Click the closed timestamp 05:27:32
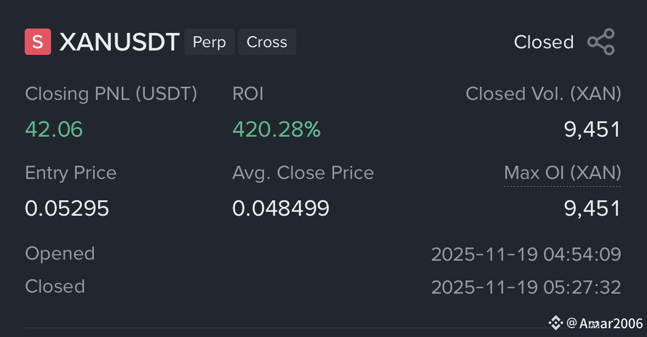647x337 pixels. point(526,287)
